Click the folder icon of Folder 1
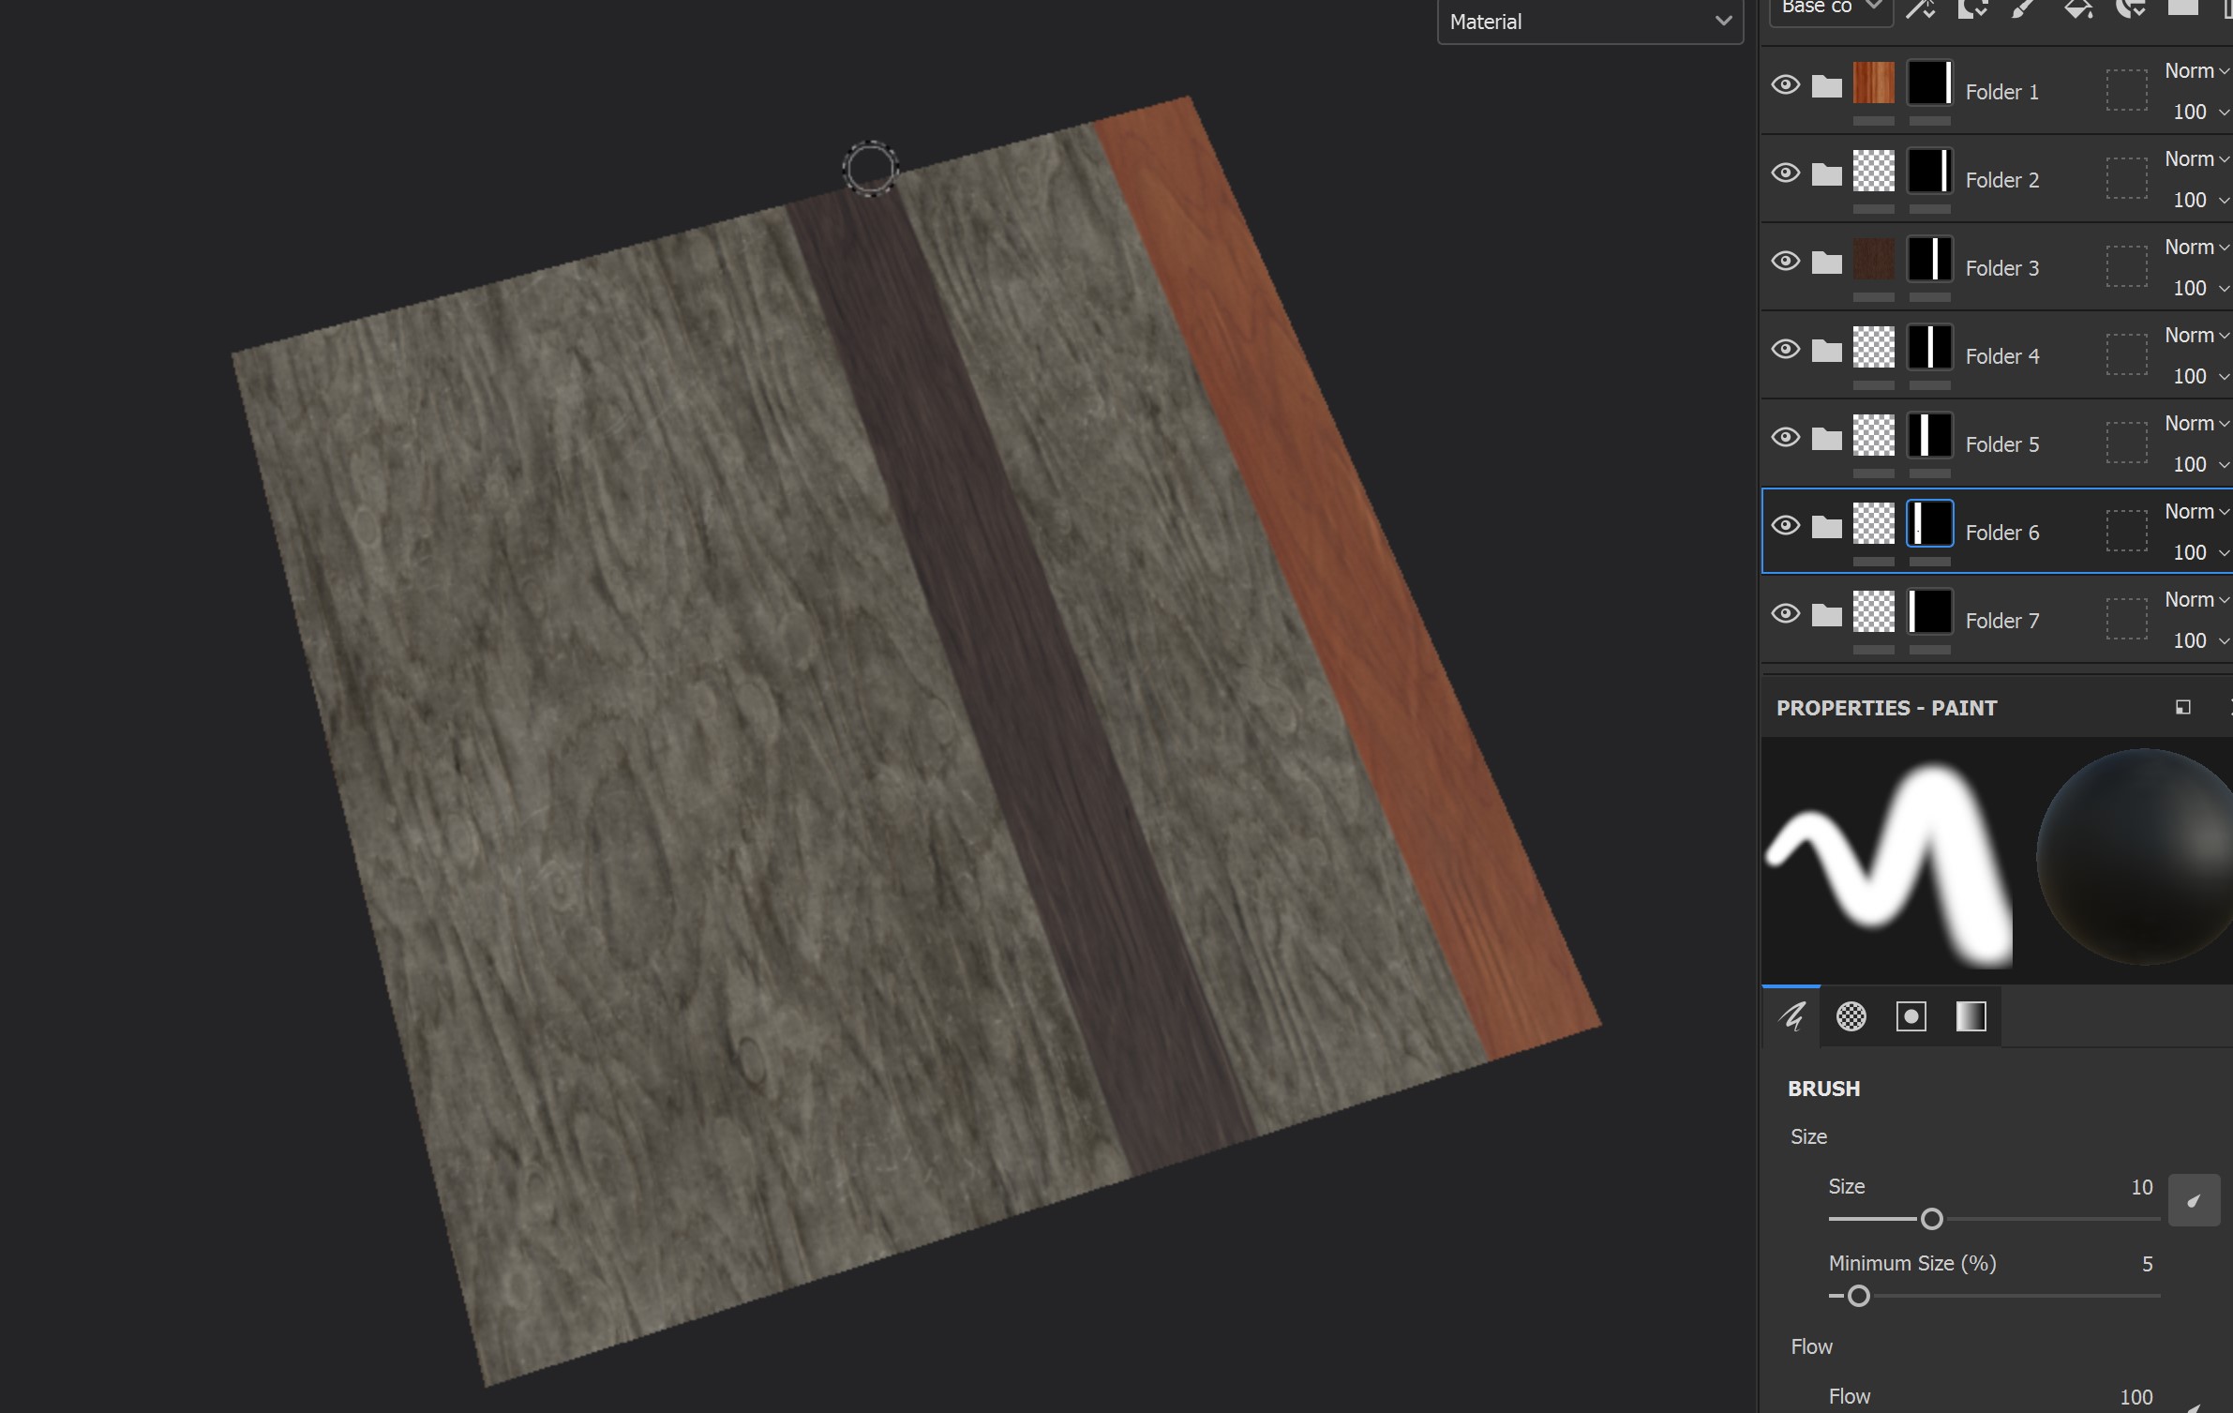 (x=1826, y=86)
